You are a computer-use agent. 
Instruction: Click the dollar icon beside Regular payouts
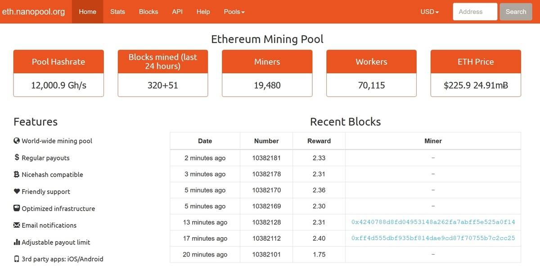click(x=17, y=158)
